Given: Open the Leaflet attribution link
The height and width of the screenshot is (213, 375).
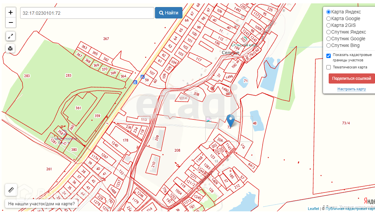Looking at the screenshot, I should pos(313,209).
